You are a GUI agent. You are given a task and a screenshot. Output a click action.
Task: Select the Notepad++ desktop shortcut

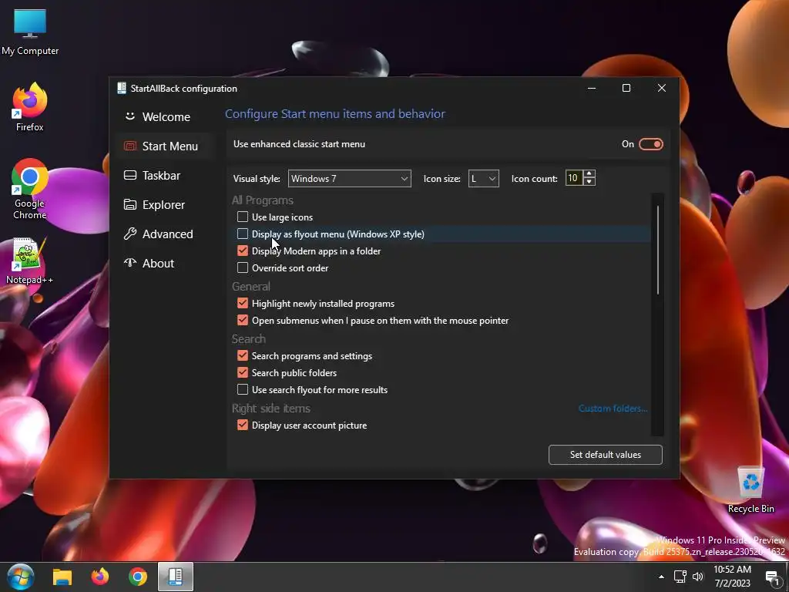30,261
